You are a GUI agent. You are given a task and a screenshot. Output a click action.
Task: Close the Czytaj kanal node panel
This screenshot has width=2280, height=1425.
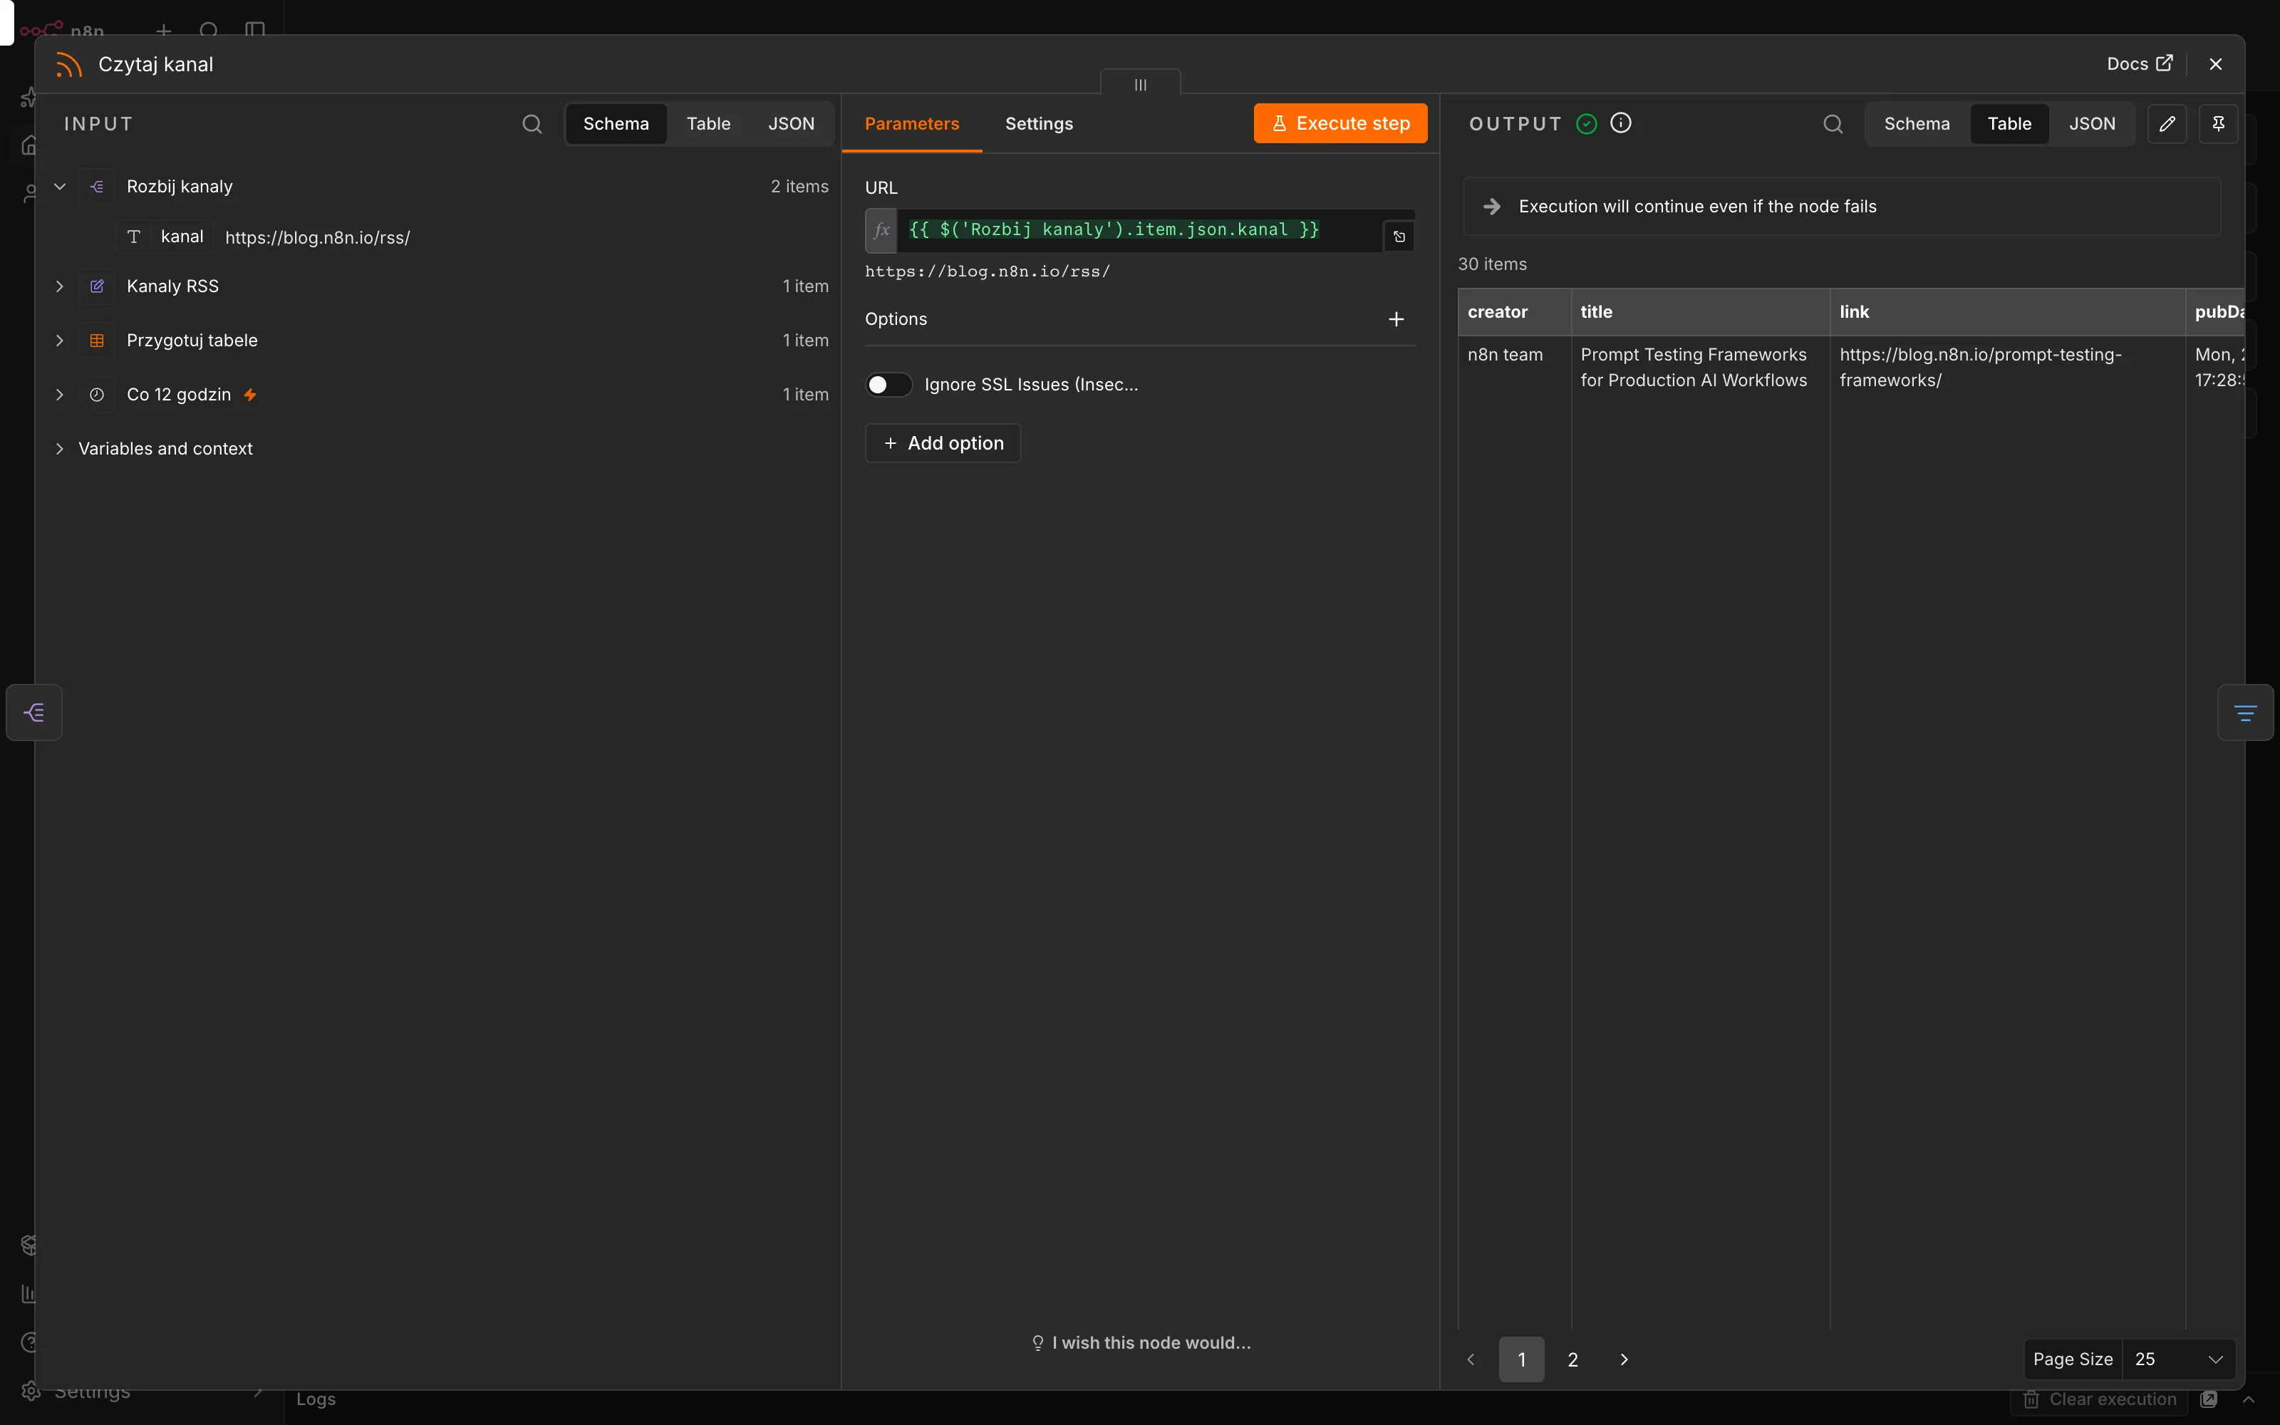click(x=2215, y=64)
